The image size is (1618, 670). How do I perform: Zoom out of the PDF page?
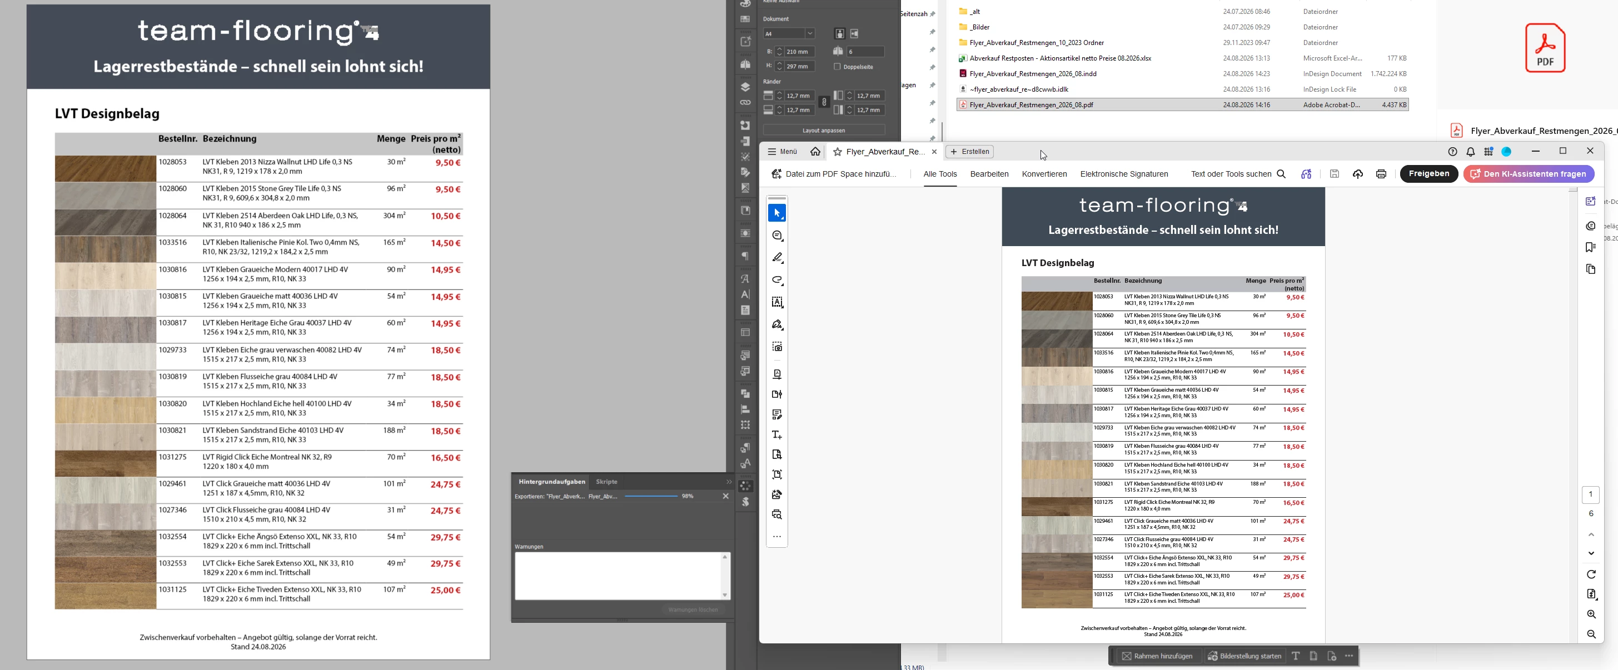(x=1591, y=634)
